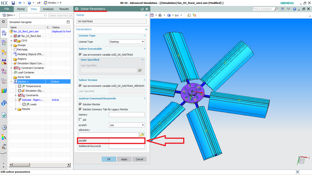312x175 pixels.
Task: Toggle the CSYS node checkbox
Action: tap(15, 41)
